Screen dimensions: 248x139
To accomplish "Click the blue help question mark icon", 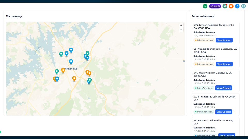I will 237,6.
